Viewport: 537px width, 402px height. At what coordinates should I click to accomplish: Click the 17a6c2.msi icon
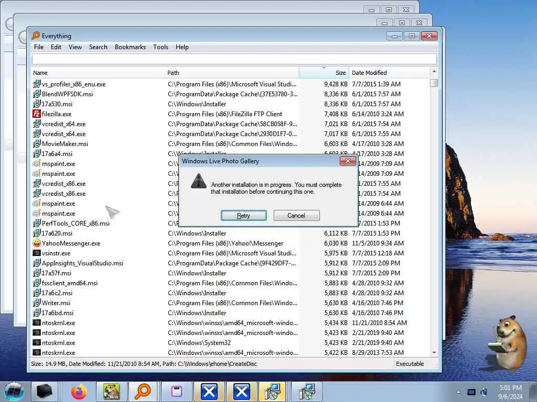37,293
